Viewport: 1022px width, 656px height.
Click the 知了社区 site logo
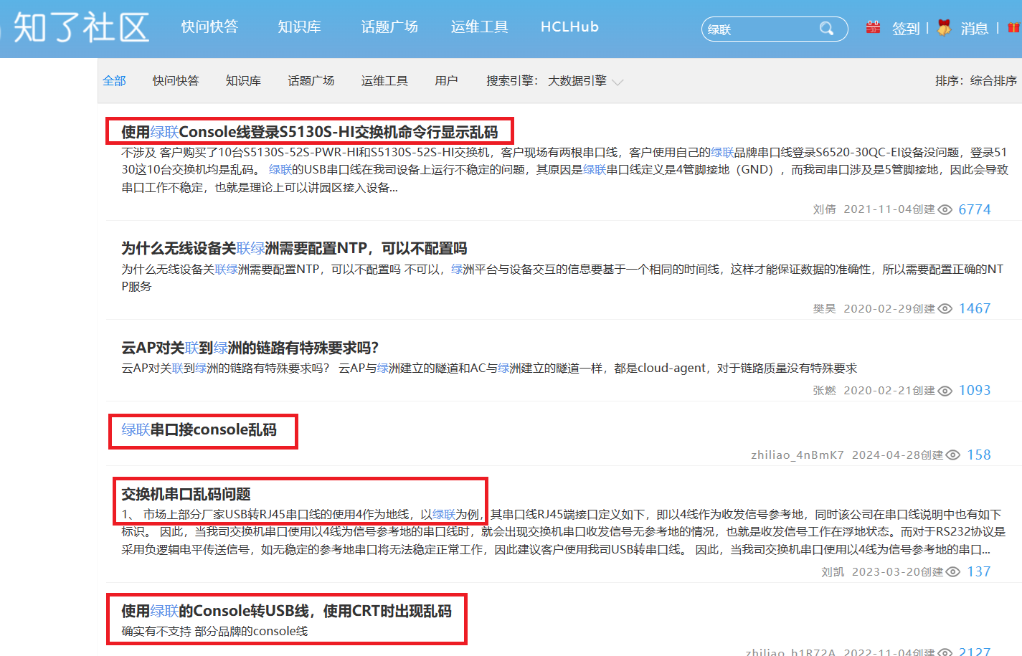pos(80,28)
